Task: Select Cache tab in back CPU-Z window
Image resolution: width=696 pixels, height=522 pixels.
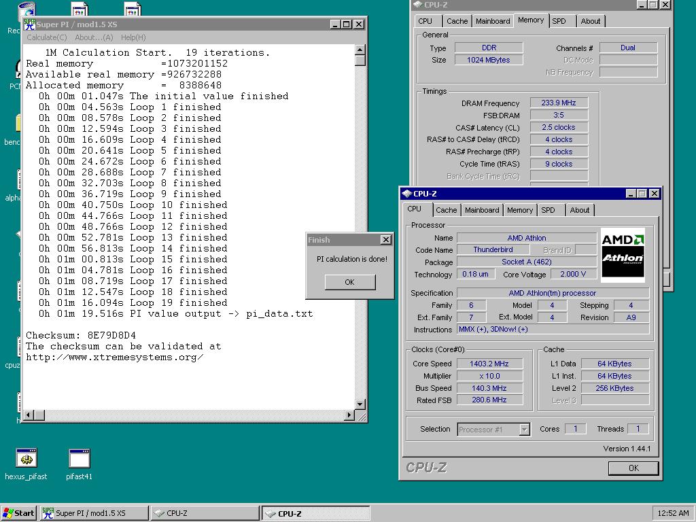Action: click(457, 21)
